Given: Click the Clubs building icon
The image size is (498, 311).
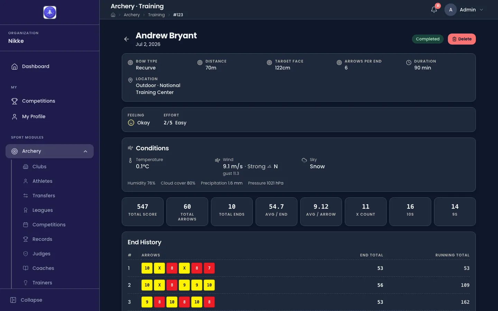Looking at the screenshot, I should coord(26,167).
